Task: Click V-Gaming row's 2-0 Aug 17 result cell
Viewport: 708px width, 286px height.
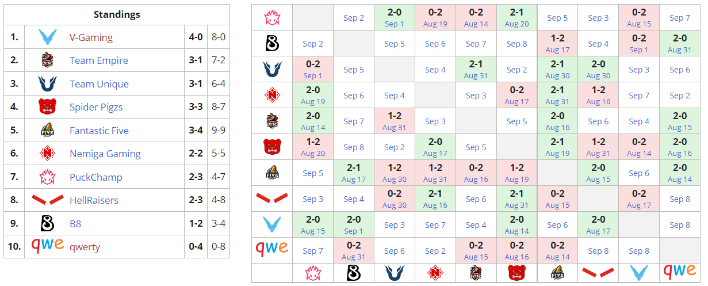Action: point(598,225)
